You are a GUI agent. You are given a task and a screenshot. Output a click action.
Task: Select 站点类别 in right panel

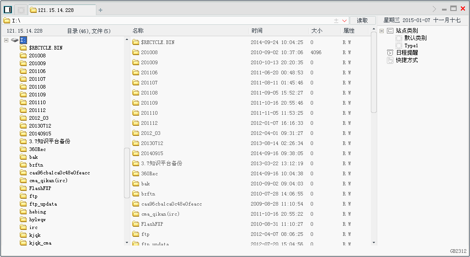pyautogui.click(x=407, y=31)
